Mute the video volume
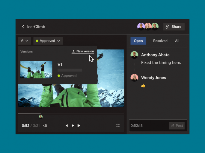 45,126
